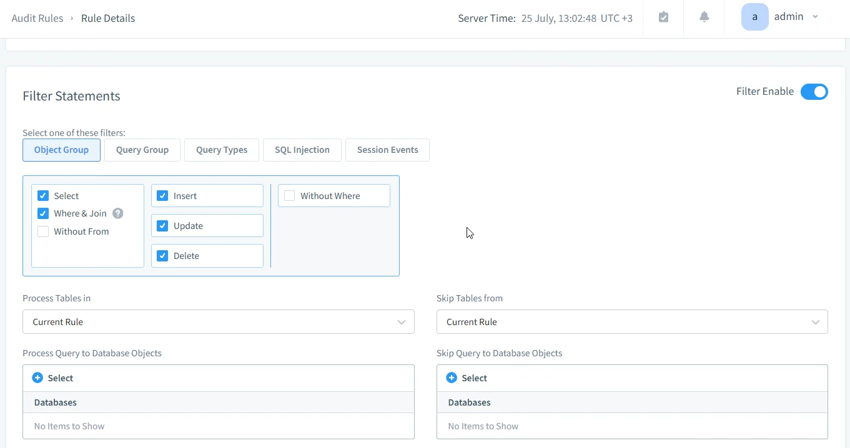Viewport: 850px width, 448px height.
Task: Uncheck the Select checkbox
Action: coord(43,196)
